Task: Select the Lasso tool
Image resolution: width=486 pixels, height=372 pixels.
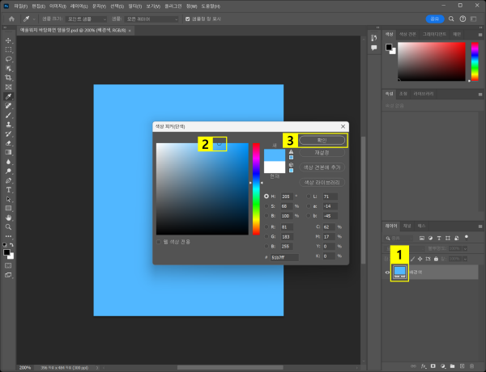Action: [8, 58]
